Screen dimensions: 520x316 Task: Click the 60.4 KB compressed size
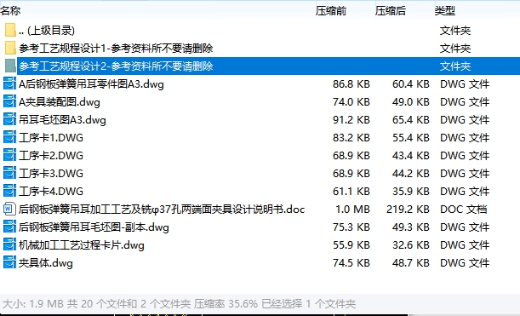coord(411,84)
